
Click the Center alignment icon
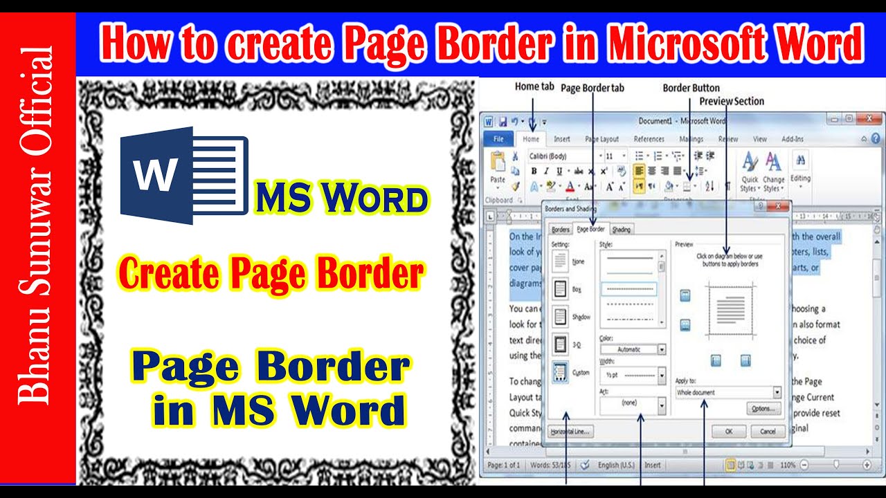click(652, 171)
